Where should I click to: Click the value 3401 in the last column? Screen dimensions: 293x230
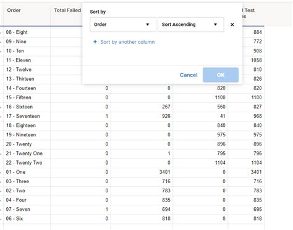click(x=256, y=172)
